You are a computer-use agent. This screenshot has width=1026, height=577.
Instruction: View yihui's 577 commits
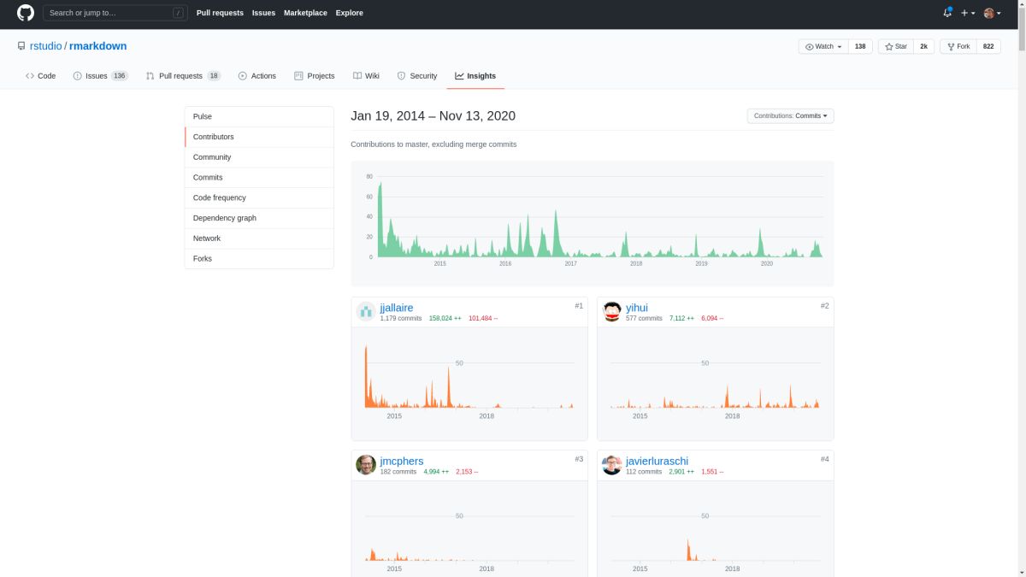pos(644,318)
